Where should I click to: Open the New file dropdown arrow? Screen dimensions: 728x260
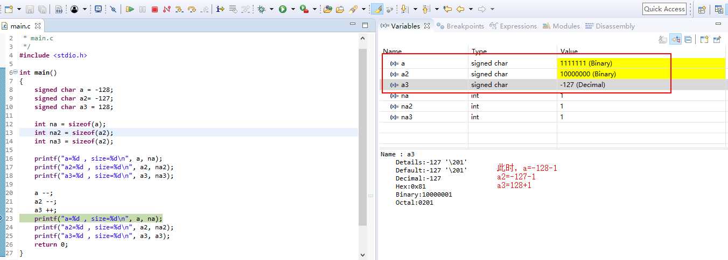click(x=19, y=9)
